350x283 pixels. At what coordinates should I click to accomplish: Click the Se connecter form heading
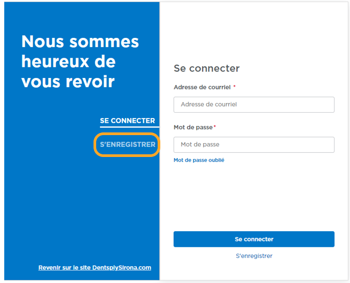click(x=206, y=68)
